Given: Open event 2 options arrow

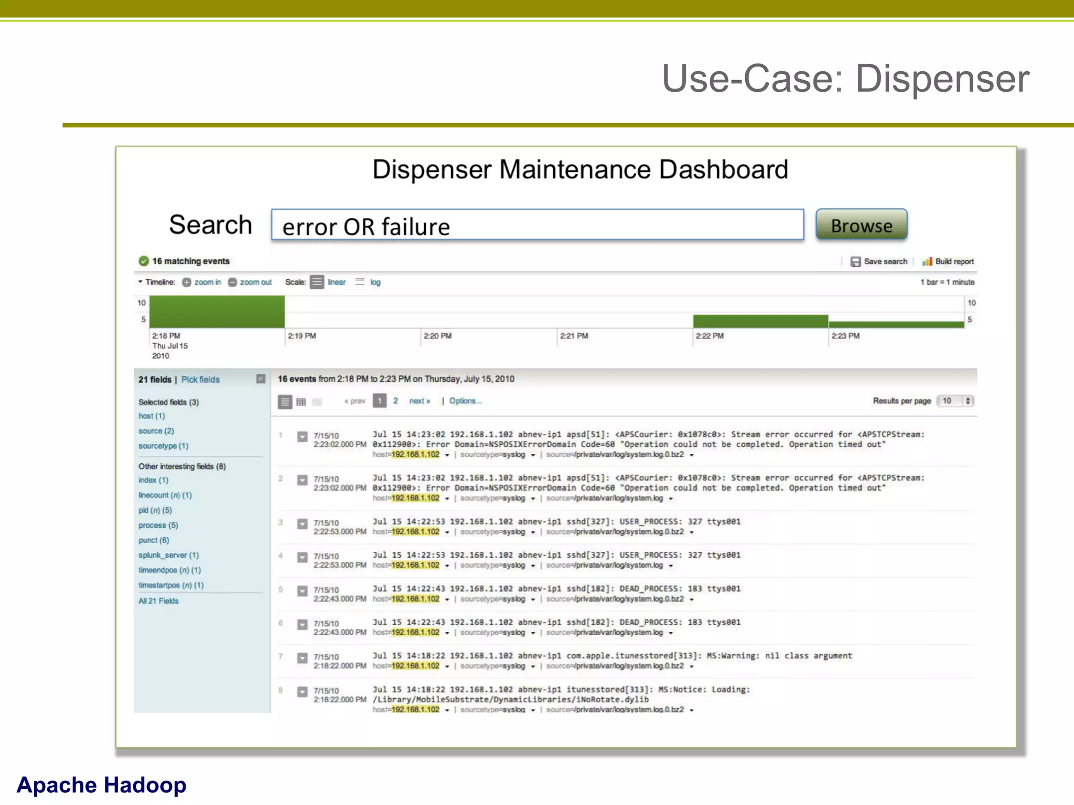Looking at the screenshot, I should pos(302,480).
